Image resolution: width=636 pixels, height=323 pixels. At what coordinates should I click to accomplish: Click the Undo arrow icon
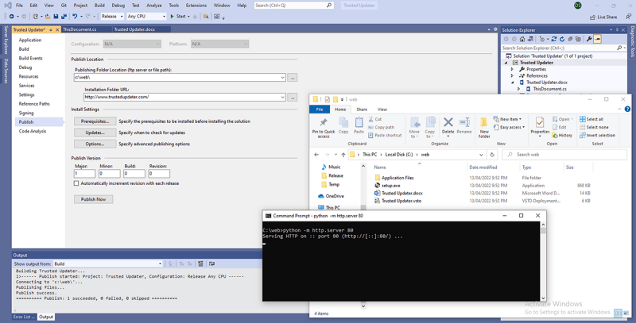[x=75, y=16]
